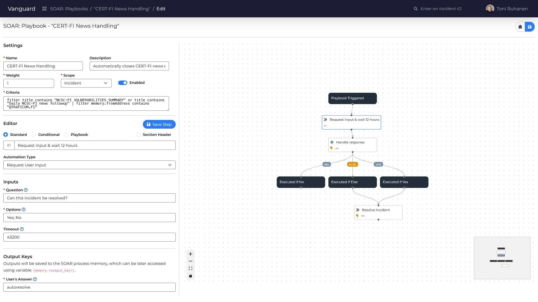This screenshot has width=538, height=302.
Task: Select Playbook step type option
Action: point(66,135)
